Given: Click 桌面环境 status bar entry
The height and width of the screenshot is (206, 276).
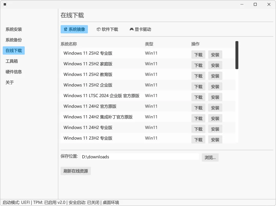Looking at the screenshot, I should tap(111, 202).
